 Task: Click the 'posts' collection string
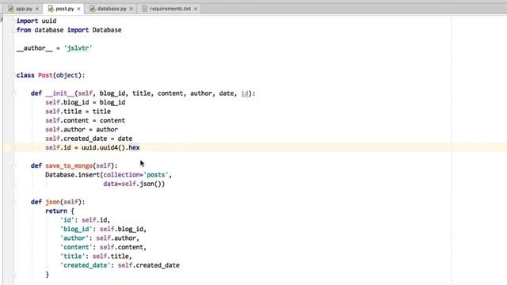156,174
